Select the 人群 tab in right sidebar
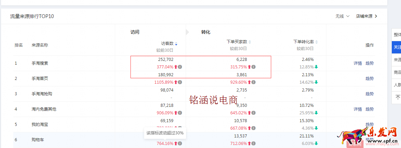401x148 pixels. click(x=397, y=85)
